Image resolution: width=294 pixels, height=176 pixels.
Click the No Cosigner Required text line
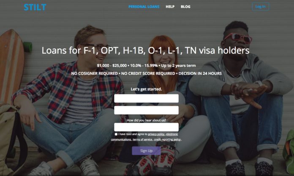(x=146, y=73)
